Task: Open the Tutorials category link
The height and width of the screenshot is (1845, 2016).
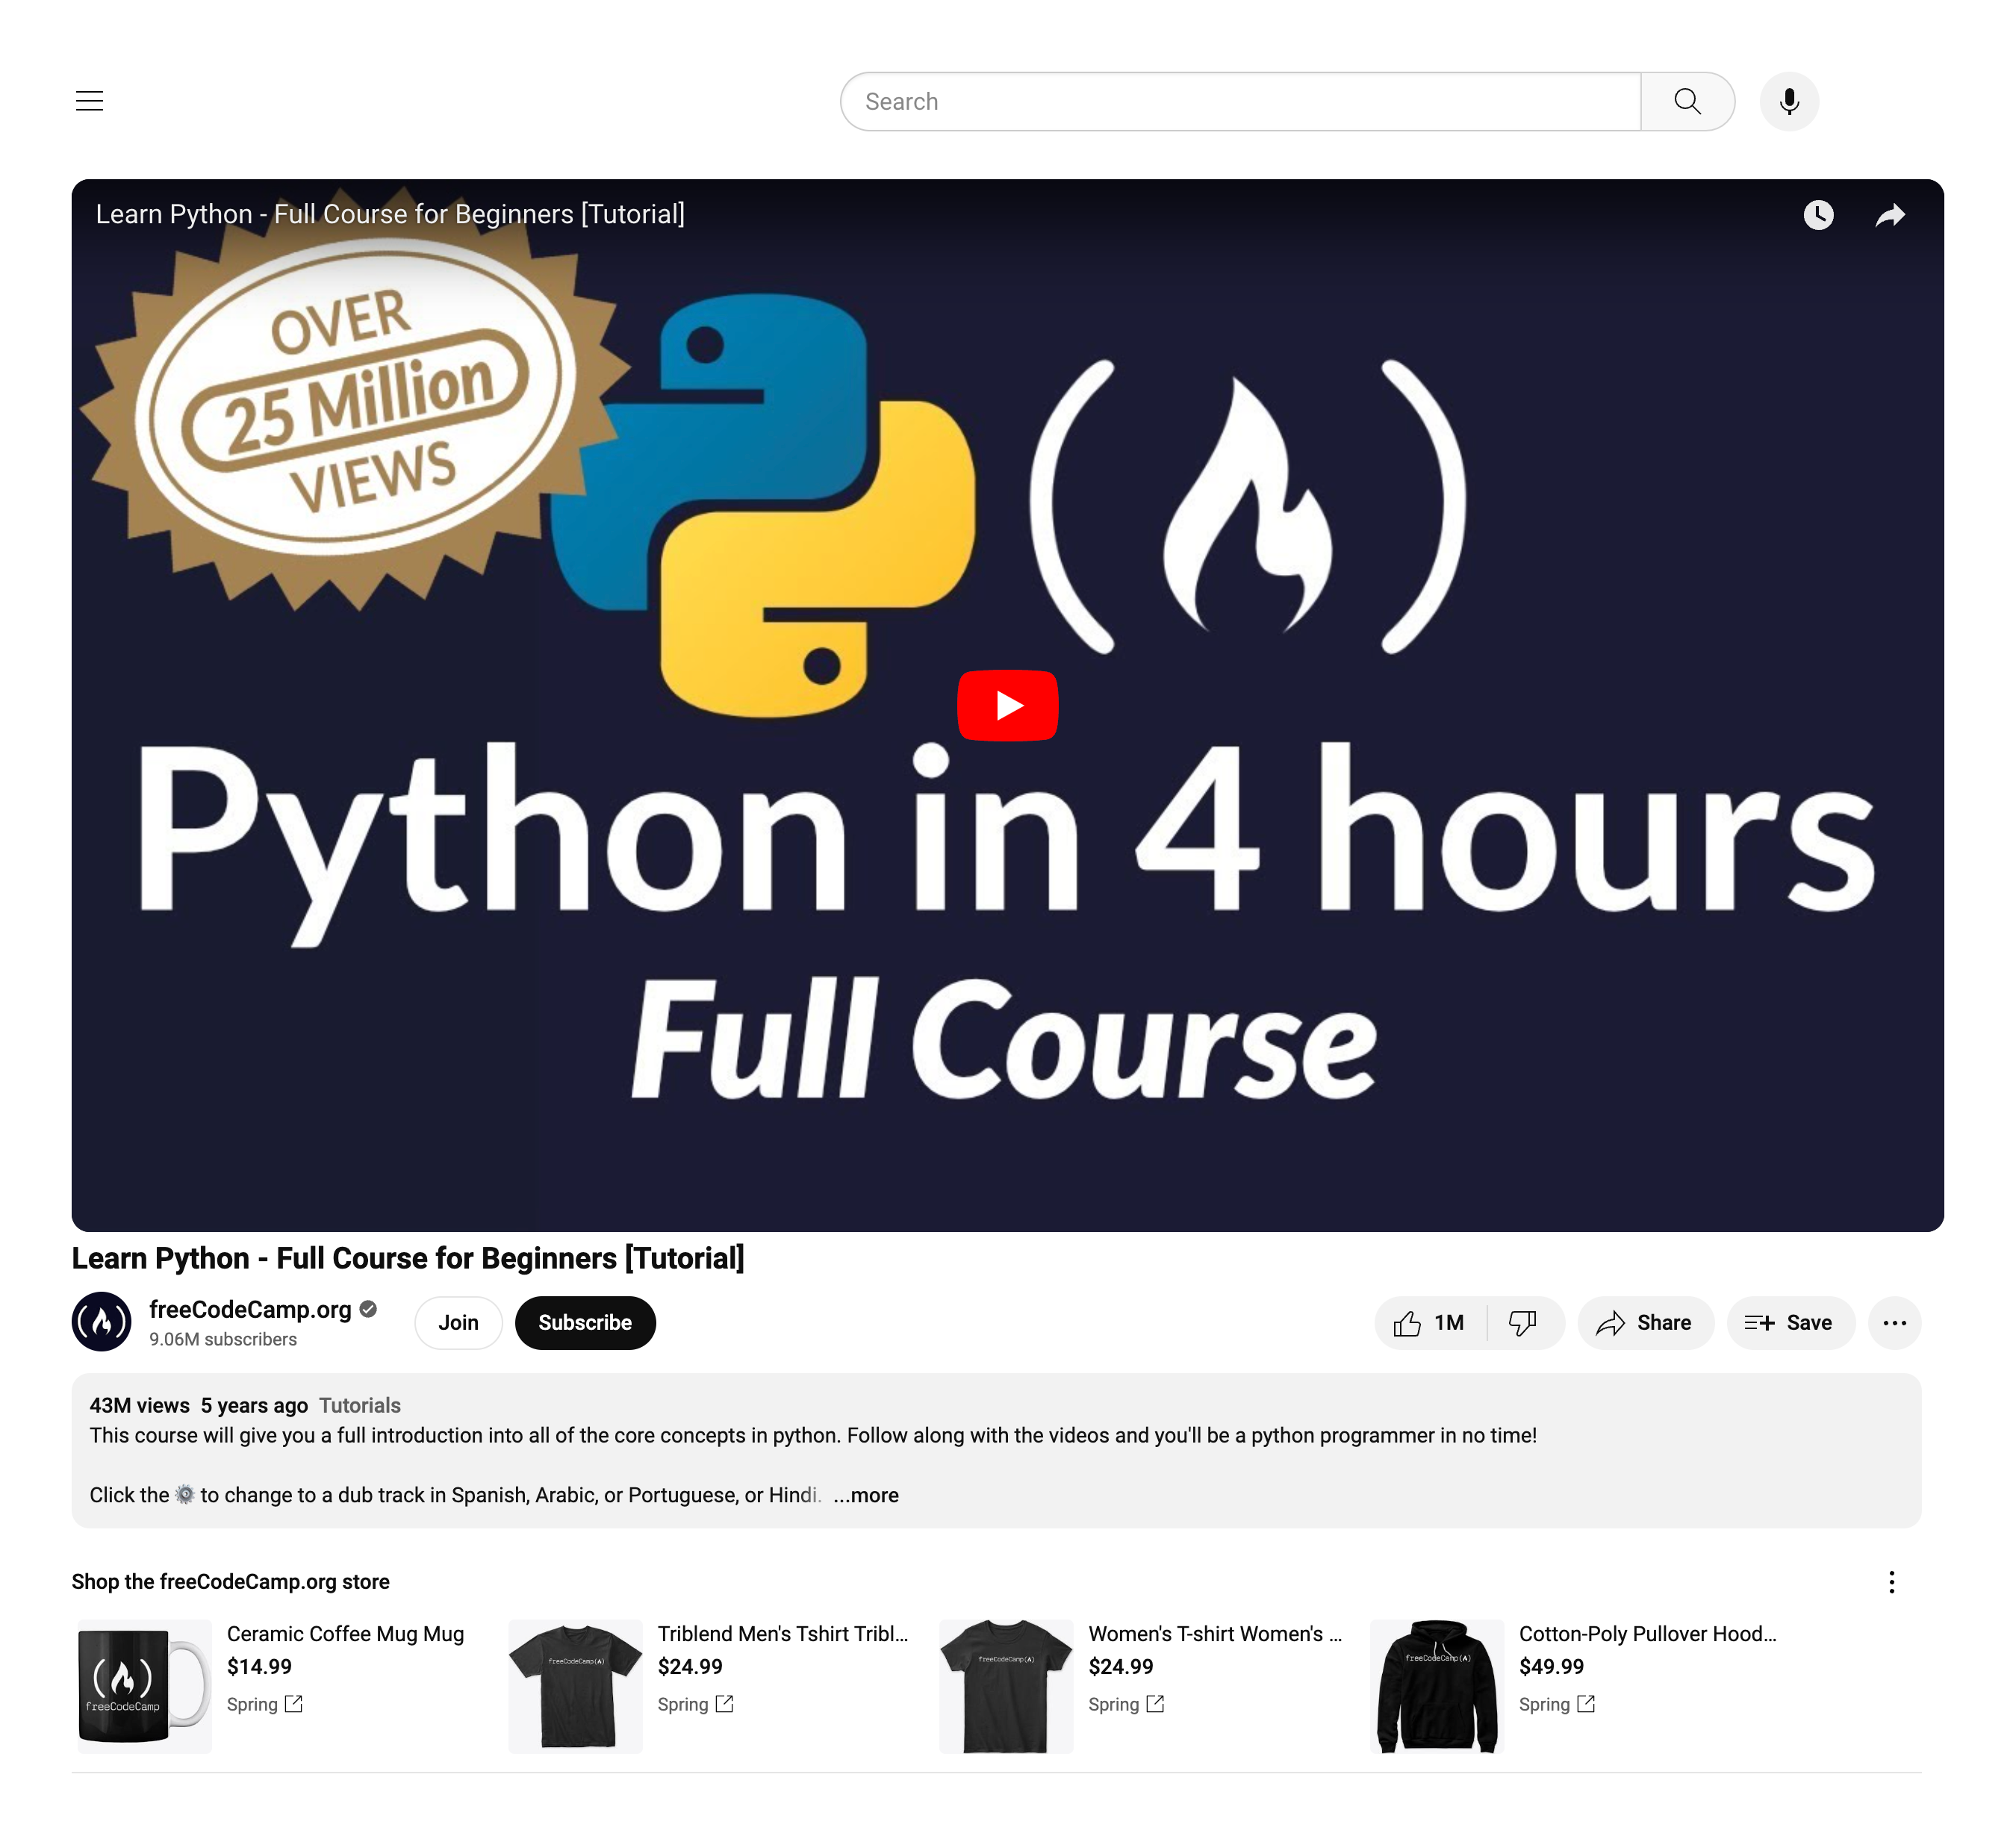Action: point(360,1405)
